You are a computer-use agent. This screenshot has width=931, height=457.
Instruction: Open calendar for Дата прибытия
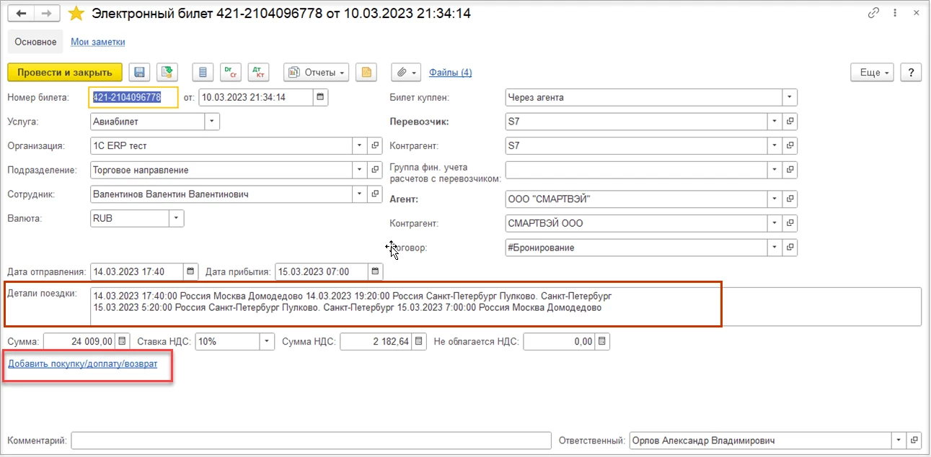click(376, 271)
